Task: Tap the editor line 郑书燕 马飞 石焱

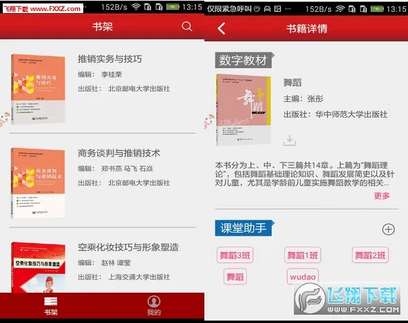Action: (116, 169)
